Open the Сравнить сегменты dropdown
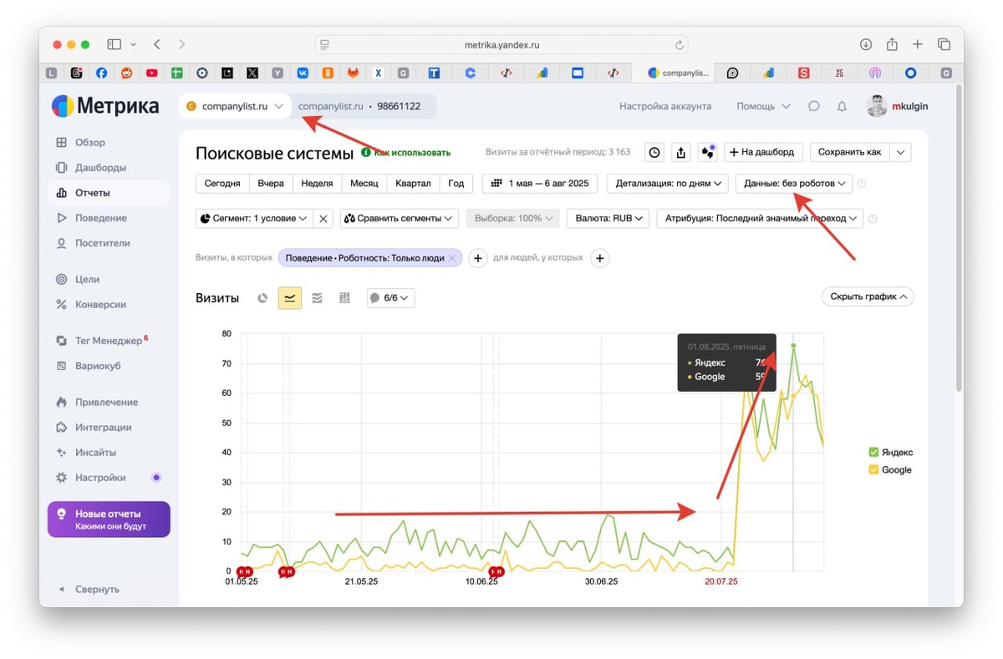This screenshot has width=1003, height=659. (400, 218)
